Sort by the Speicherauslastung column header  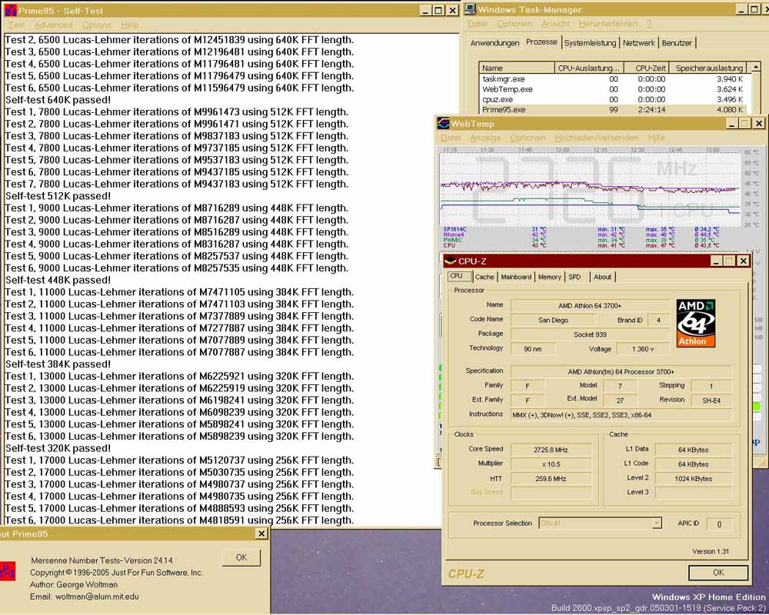pyautogui.click(x=709, y=68)
